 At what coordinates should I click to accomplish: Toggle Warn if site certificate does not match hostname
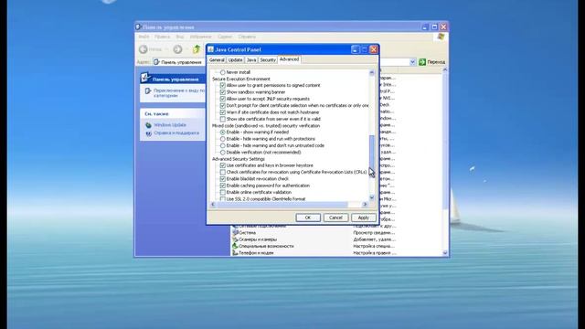pyautogui.click(x=222, y=112)
